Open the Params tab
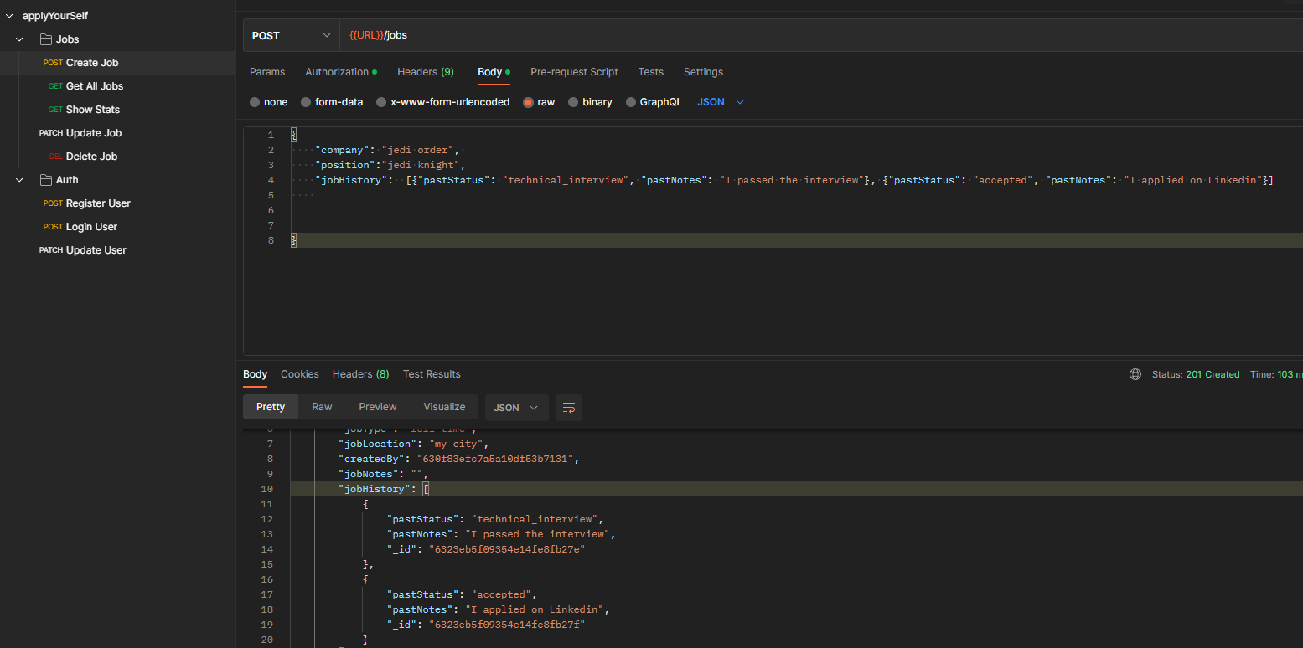 tap(267, 72)
